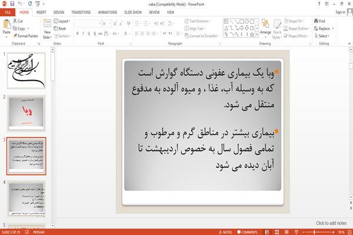Screen dimensions: 353x235
Task: Insert a text box from shapes gallery
Action: (x=226, y=21)
